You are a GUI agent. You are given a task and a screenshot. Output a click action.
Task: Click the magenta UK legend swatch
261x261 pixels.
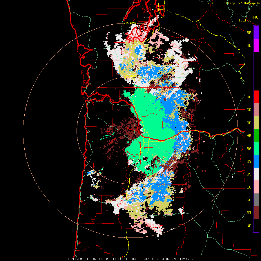point(256,46)
